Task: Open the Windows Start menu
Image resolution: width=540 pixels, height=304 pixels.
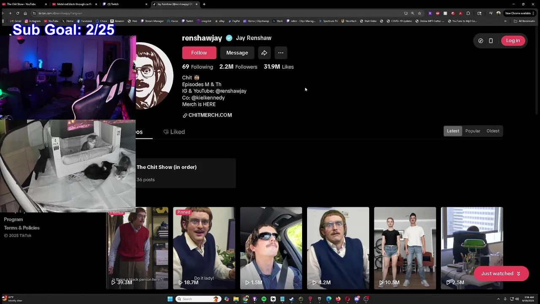Action: tap(170, 299)
